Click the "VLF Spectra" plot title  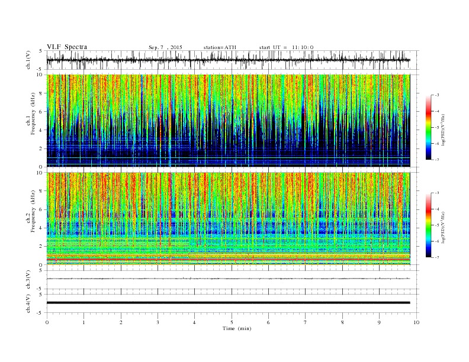[67, 47]
